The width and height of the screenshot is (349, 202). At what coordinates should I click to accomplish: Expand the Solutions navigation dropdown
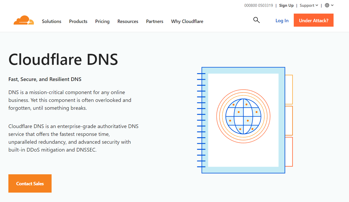(x=51, y=21)
